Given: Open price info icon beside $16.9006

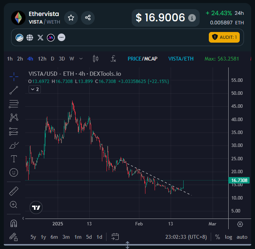Looking at the screenshot, I should point(192,18).
